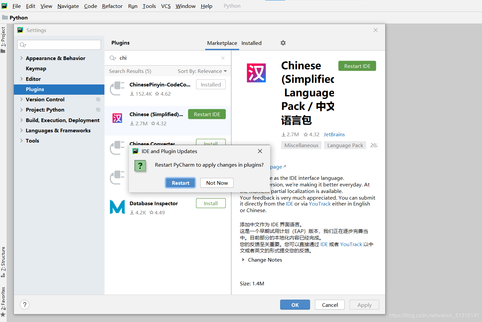Click the Chinese Converter plugin icon
Screen dimensions: 482x322
pos(117,148)
